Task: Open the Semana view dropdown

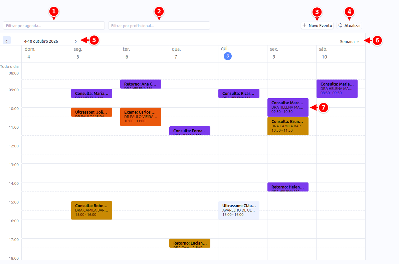Action: pos(350,41)
